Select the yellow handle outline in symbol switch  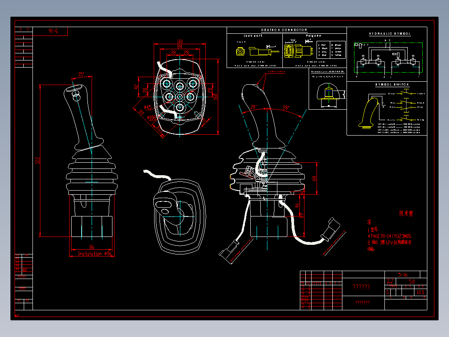368,113
